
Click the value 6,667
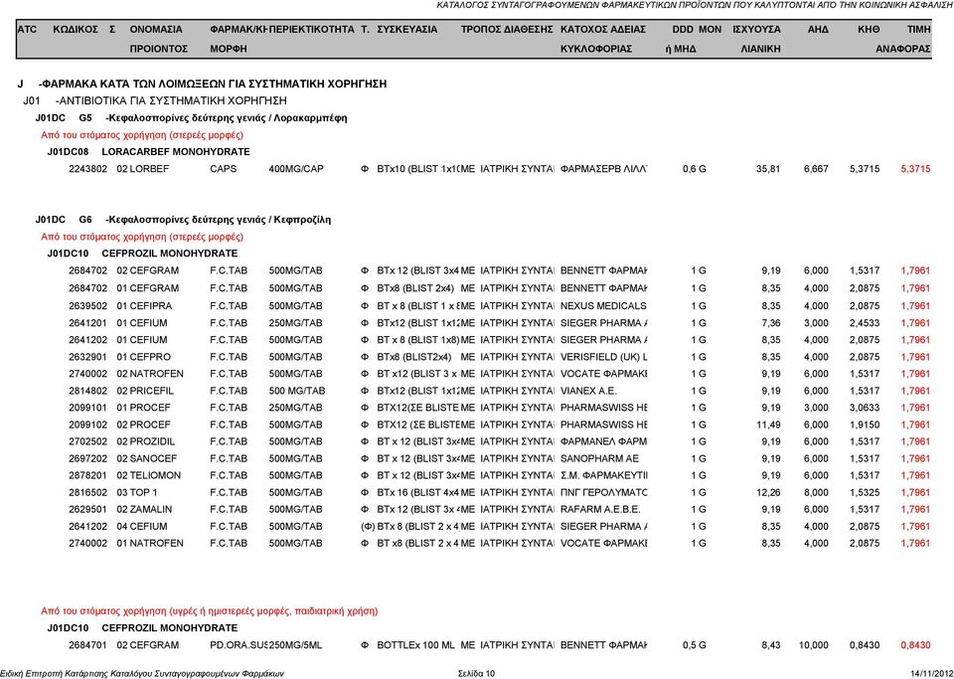pyautogui.click(x=816, y=169)
